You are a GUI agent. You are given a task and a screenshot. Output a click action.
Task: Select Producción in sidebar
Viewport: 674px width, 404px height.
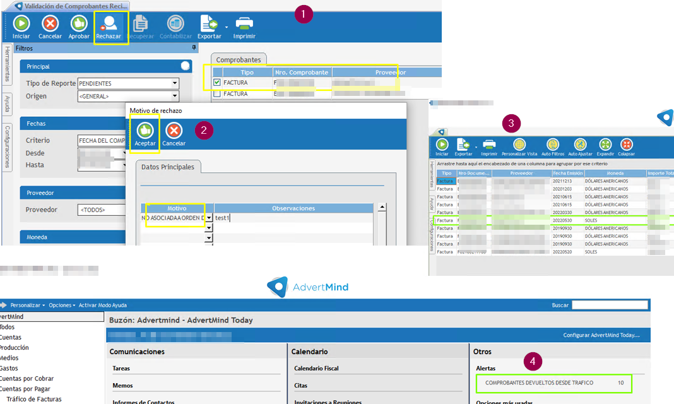click(x=14, y=348)
